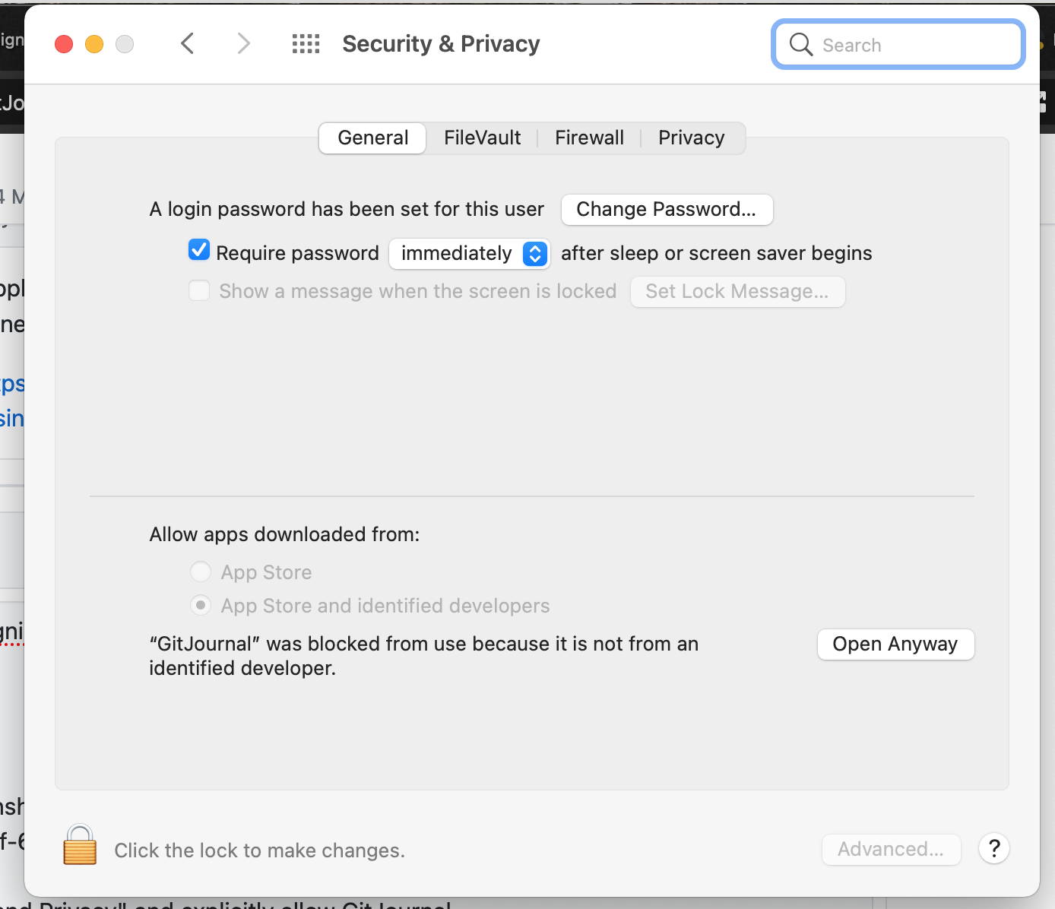Select the App Store radio button
Screen dimensions: 1055x909
(200, 572)
